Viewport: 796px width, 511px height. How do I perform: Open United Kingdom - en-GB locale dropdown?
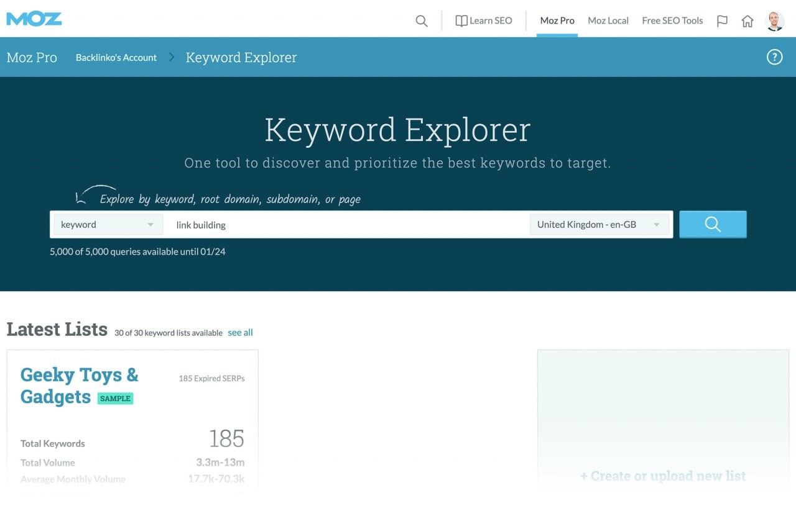tap(599, 225)
